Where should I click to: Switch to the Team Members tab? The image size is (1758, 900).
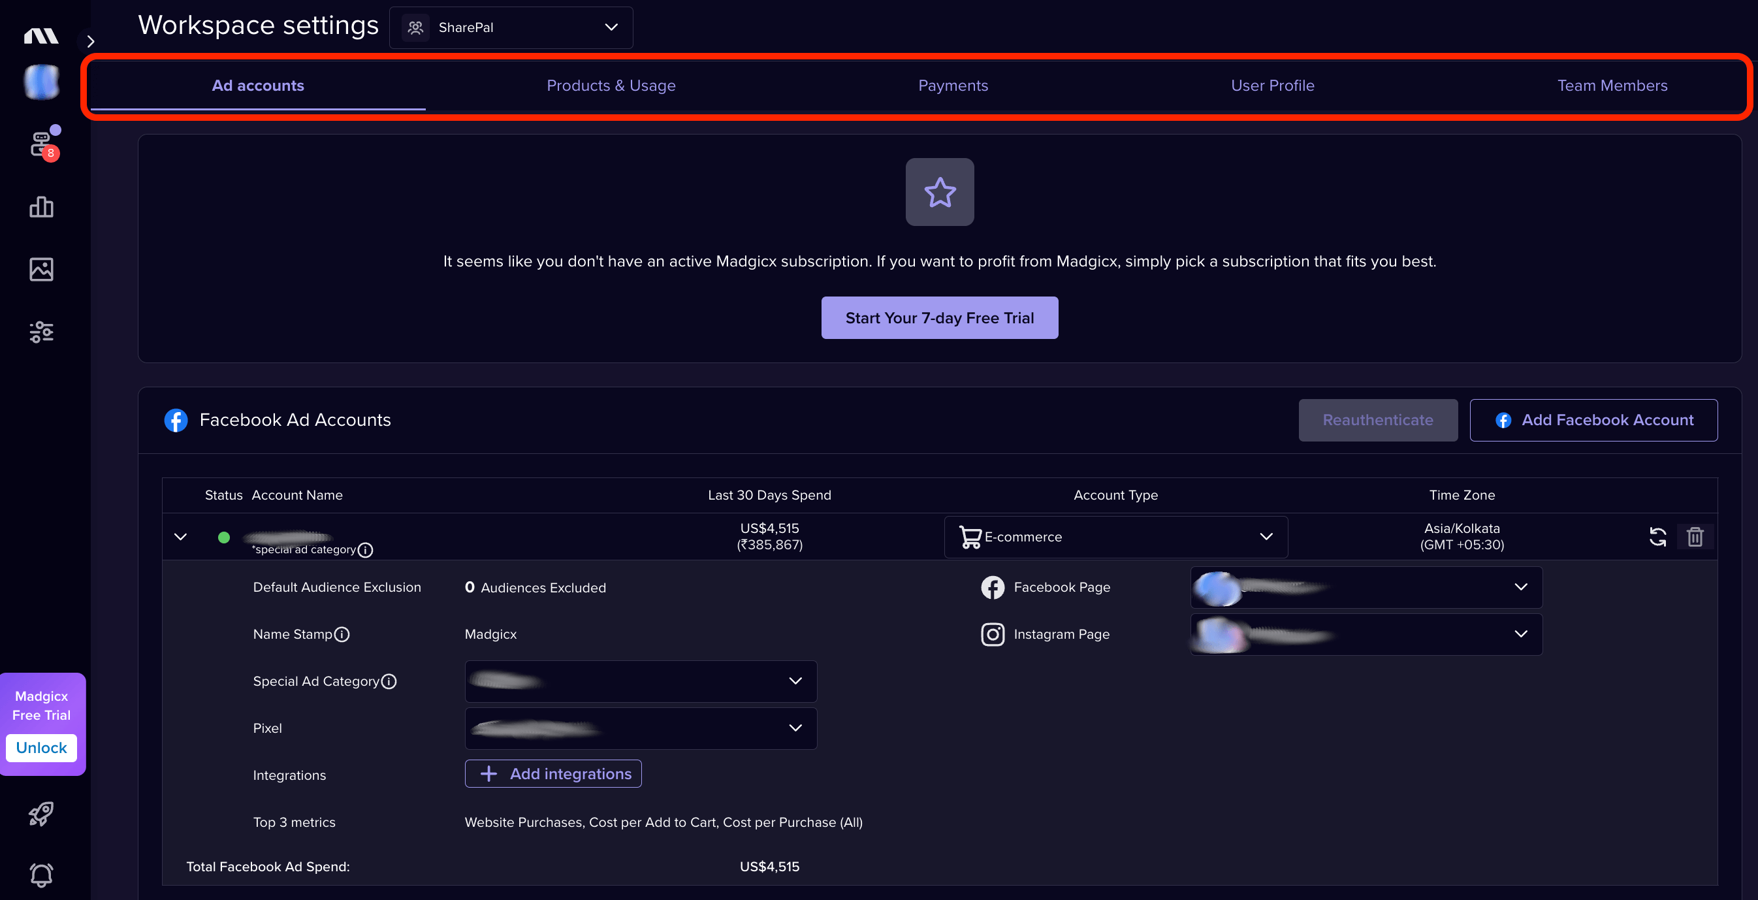(x=1612, y=86)
